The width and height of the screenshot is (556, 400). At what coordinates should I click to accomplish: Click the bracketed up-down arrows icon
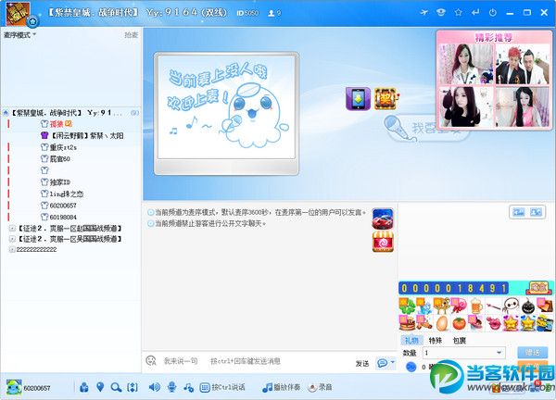click(x=133, y=388)
